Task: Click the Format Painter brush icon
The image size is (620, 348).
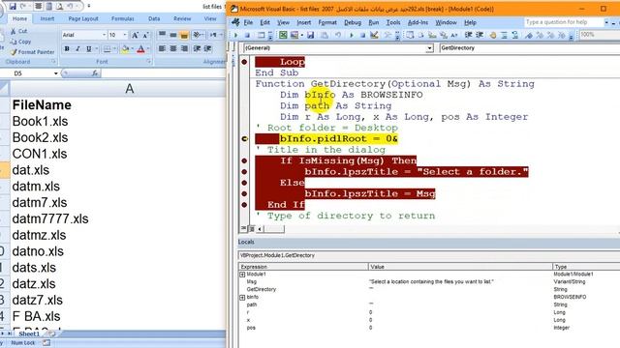Action: tap(14, 52)
